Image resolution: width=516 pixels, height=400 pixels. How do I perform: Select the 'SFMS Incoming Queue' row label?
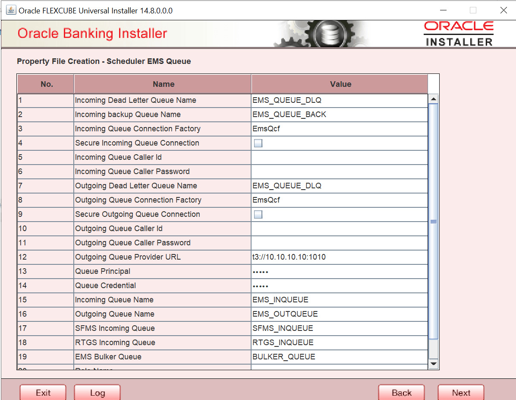click(115, 328)
